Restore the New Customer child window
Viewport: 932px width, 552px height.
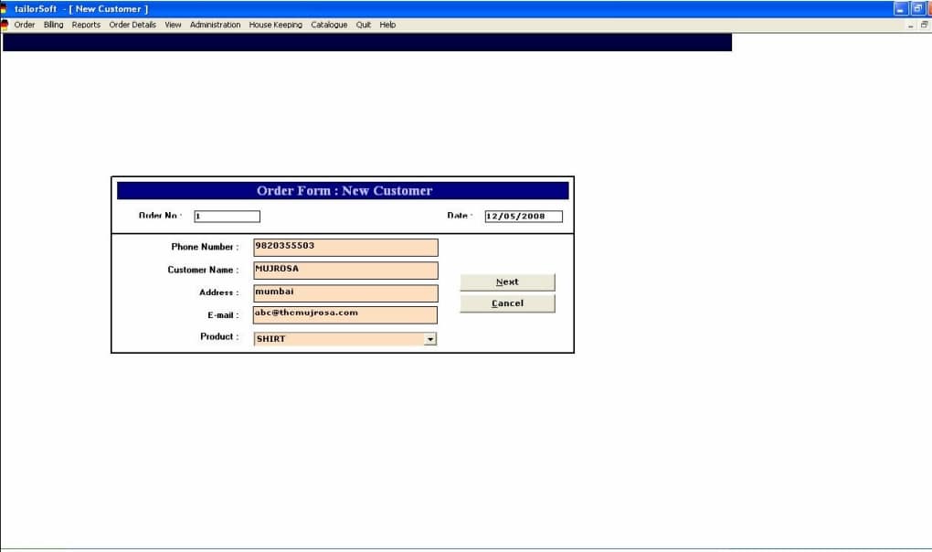[x=924, y=26]
